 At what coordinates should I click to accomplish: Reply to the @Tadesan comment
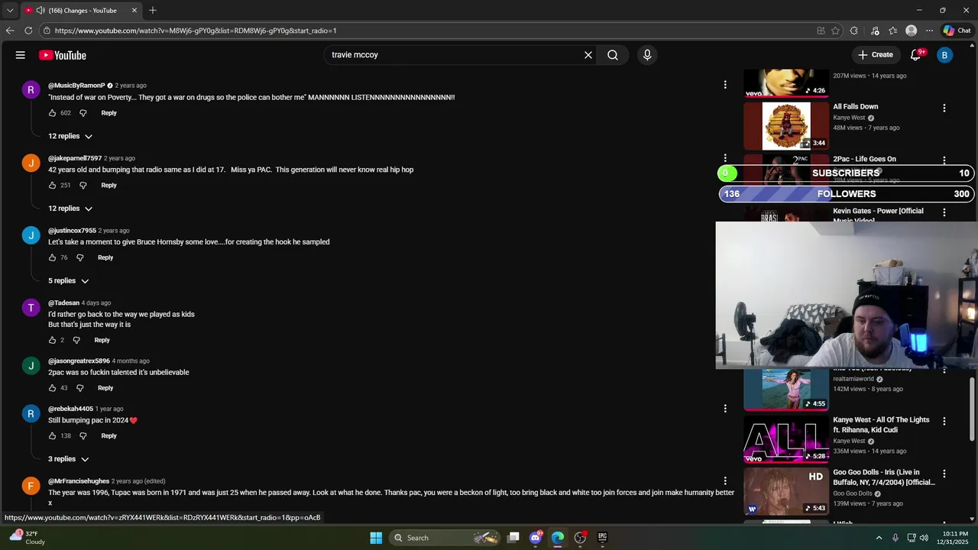pos(102,340)
